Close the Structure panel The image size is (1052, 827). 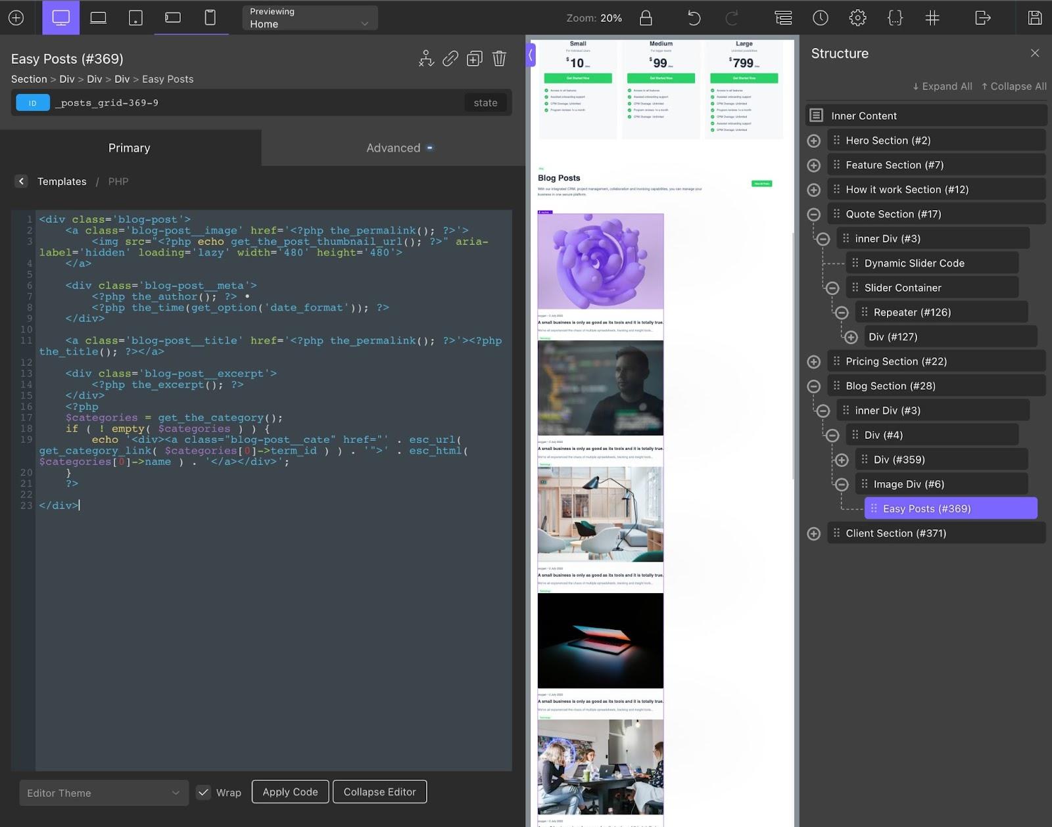[x=1035, y=53]
